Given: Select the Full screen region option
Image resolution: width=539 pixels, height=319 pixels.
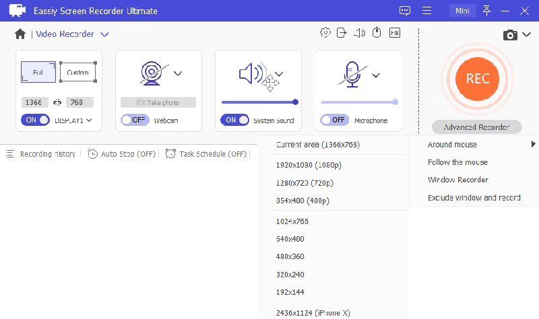Looking at the screenshot, I should (x=38, y=72).
